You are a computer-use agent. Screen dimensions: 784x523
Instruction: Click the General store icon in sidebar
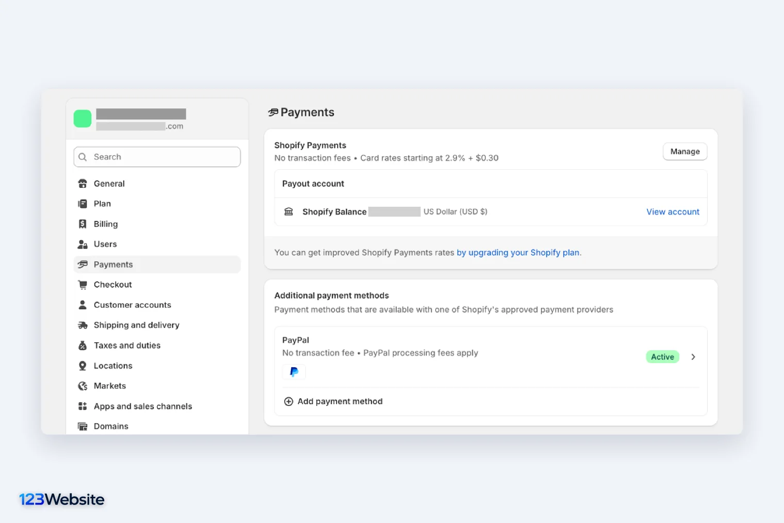(83, 184)
